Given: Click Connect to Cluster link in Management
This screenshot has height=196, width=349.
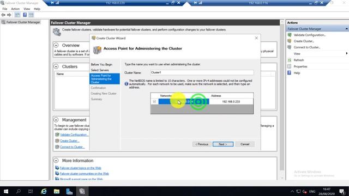Looking at the screenshot, I should point(72,147).
